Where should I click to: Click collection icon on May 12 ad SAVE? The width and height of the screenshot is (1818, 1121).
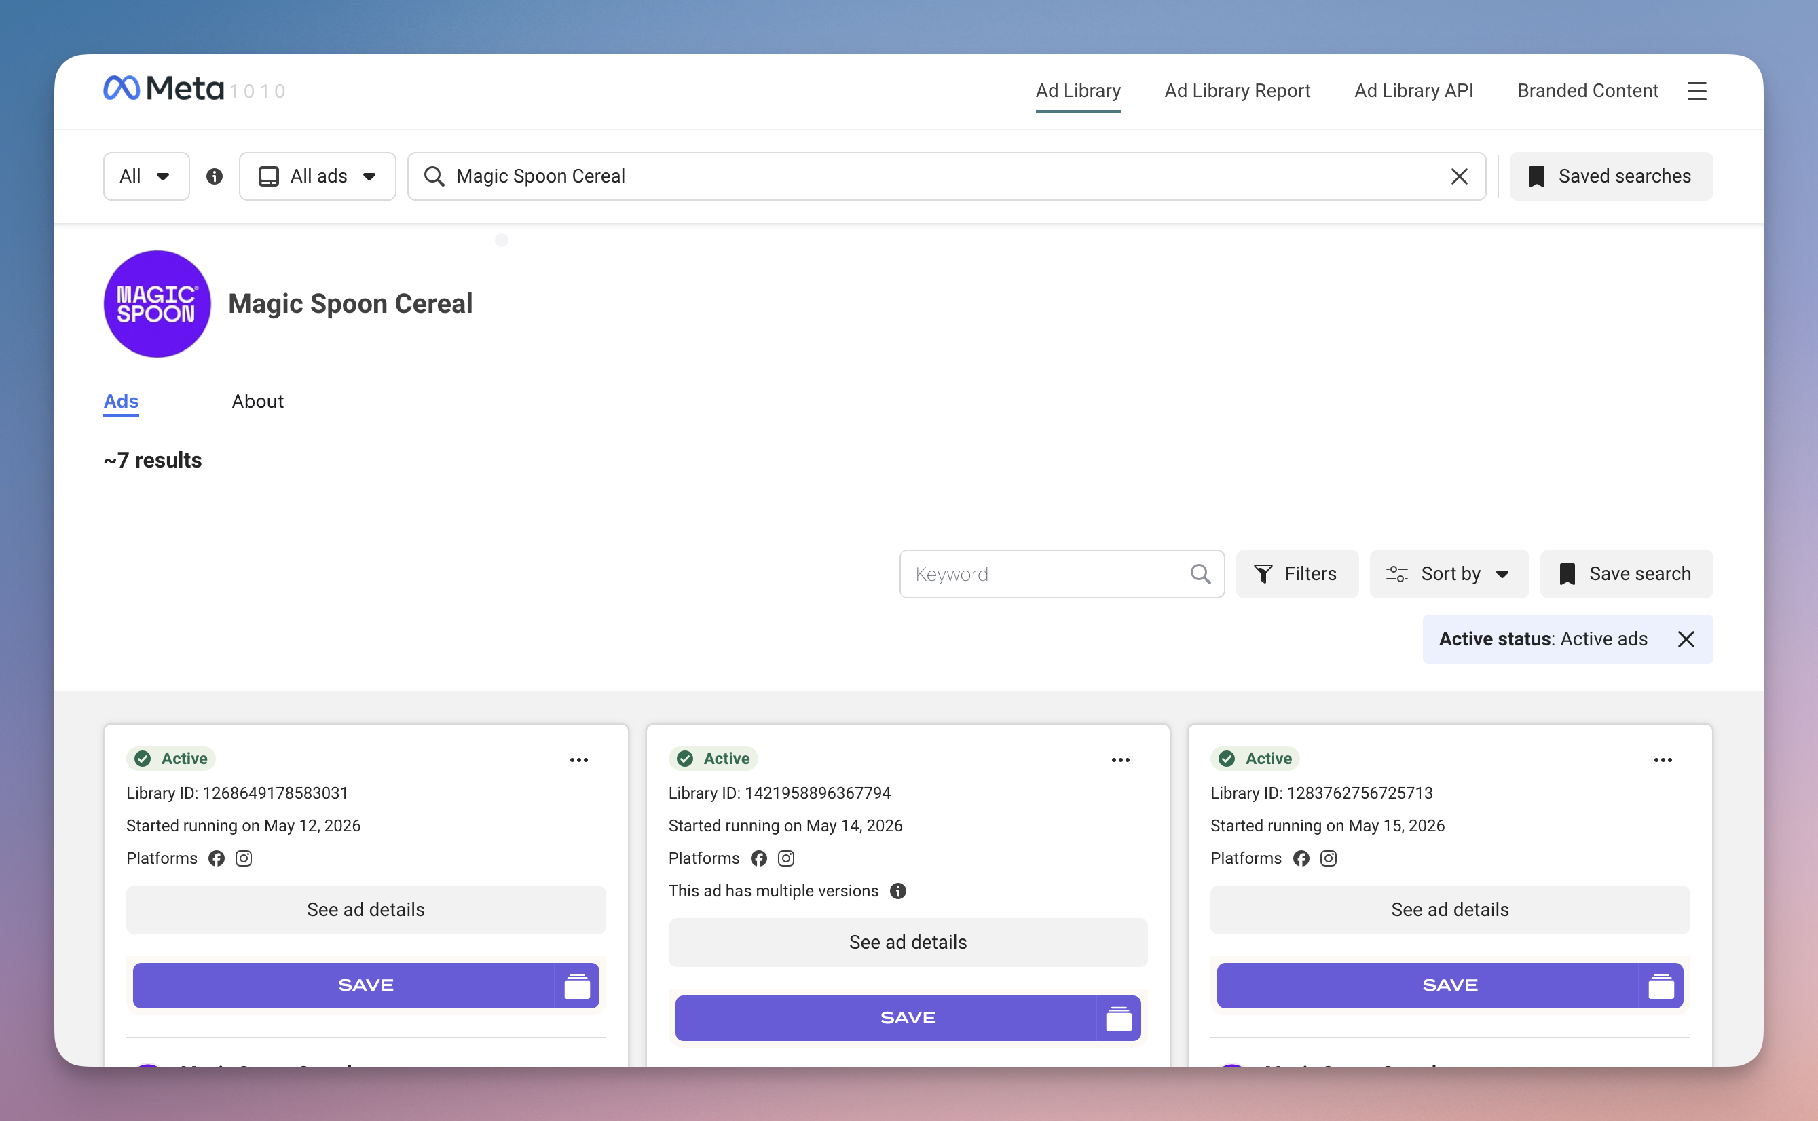pyautogui.click(x=576, y=986)
